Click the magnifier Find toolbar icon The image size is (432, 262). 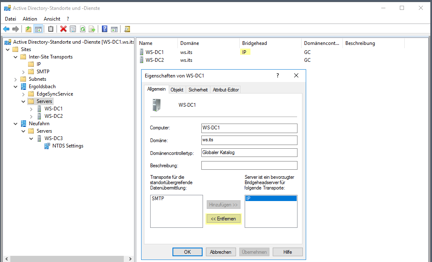[127, 29]
